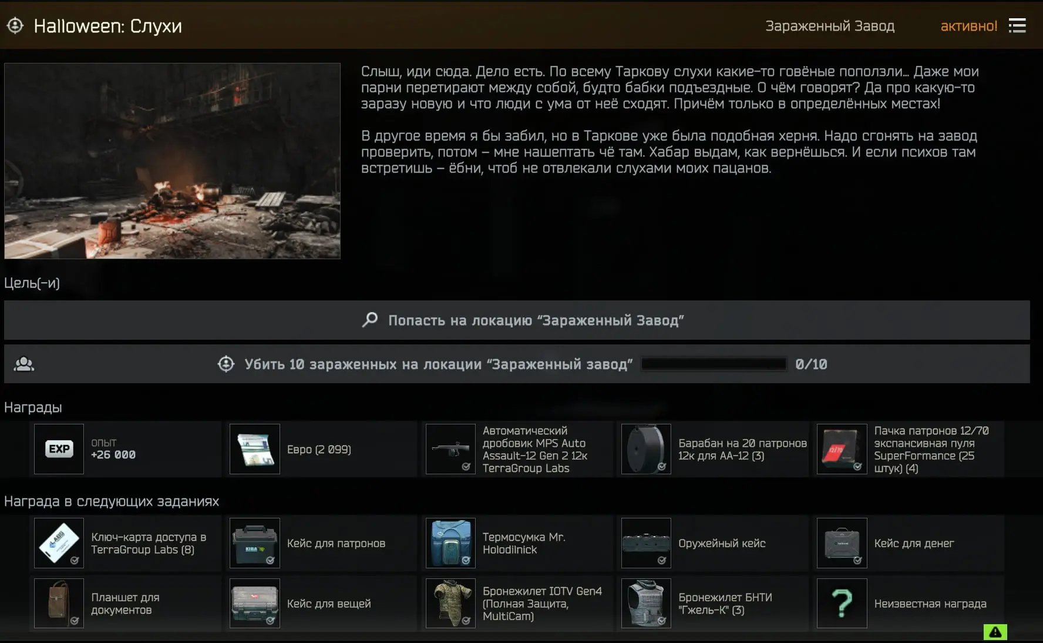
Task: Select the Убить 10 зараженных objective text
Action: click(x=438, y=364)
